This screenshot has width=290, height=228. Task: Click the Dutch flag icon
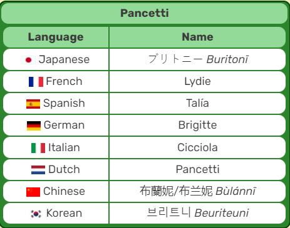coord(38,170)
